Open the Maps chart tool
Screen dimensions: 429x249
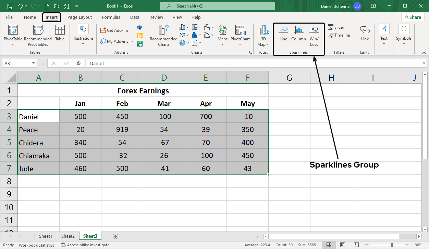tap(222, 34)
